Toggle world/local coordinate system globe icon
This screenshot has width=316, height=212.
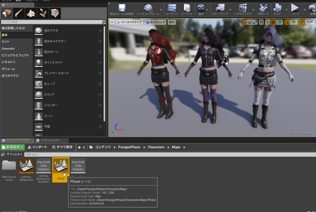261,22
